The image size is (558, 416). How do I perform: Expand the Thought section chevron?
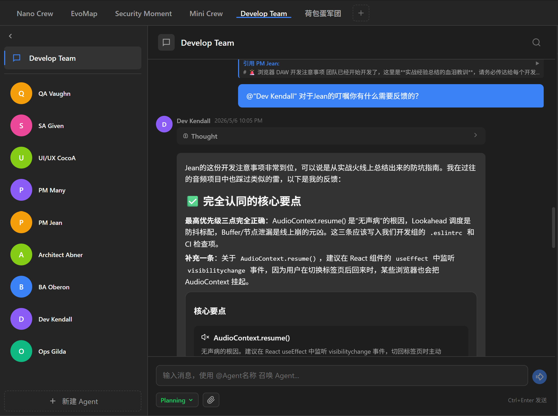click(x=475, y=135)
